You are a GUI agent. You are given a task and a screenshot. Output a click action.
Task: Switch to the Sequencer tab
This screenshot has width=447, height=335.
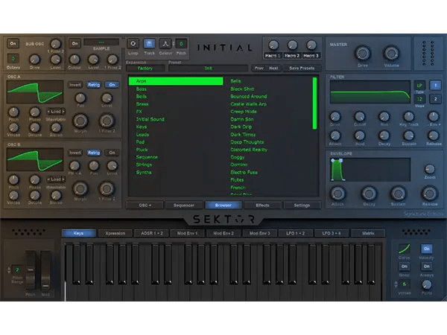[184, 205]
